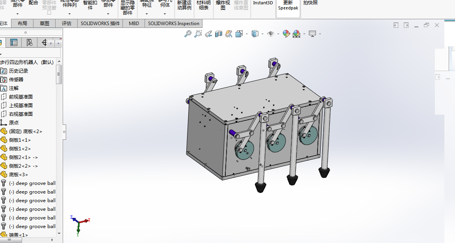Click the Zoom to Fit icon
The image size is (455, 243).
point(188,34)
